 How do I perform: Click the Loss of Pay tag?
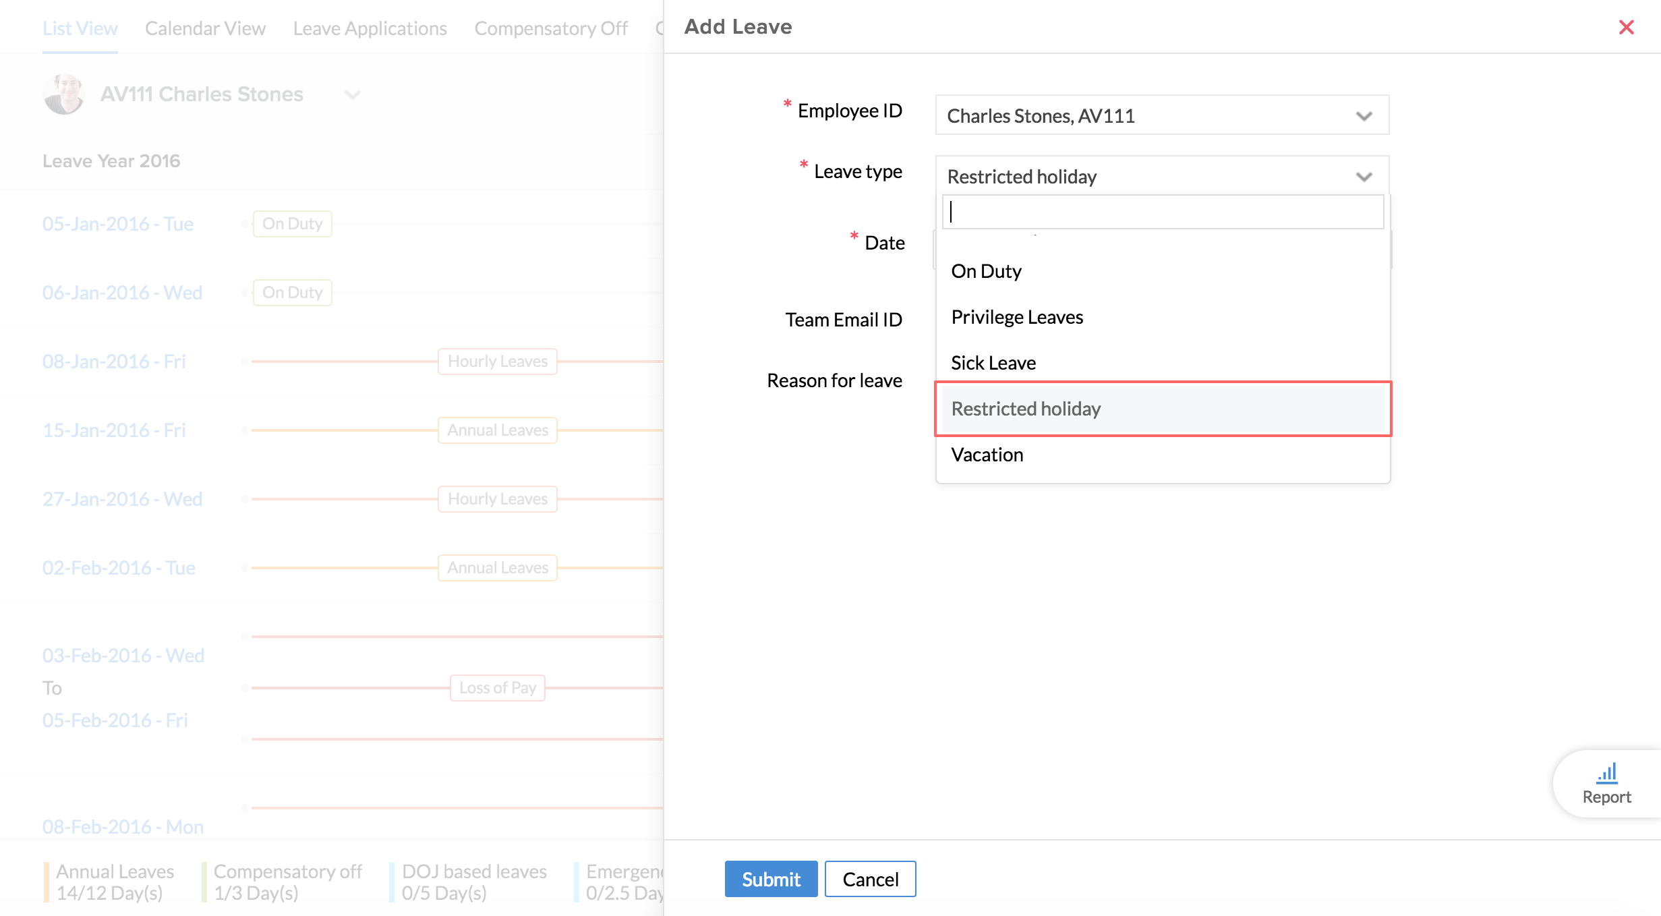coord(497,688)
